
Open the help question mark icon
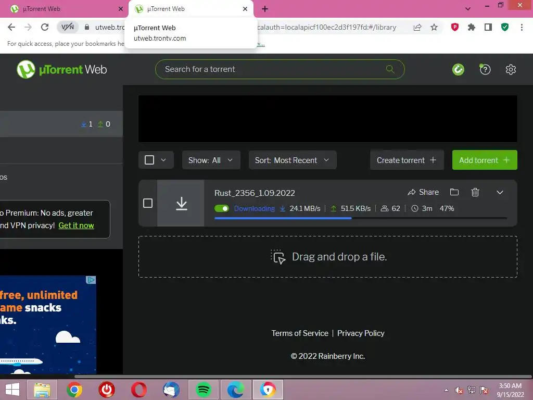point(485,69)
